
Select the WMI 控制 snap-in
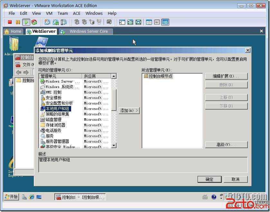pos(75,92)
